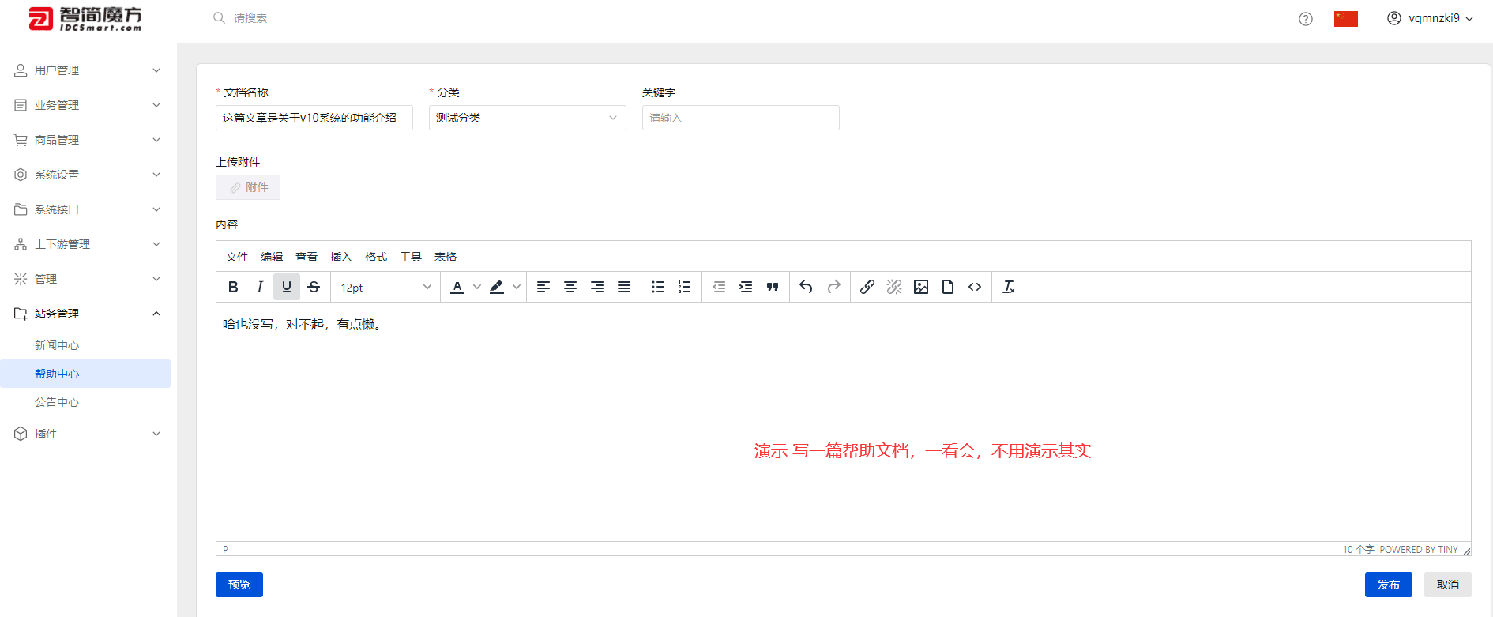
Task: Toggle bold formatting in editor toolbar
Action: pyautogui.click(x=233, y=287)
